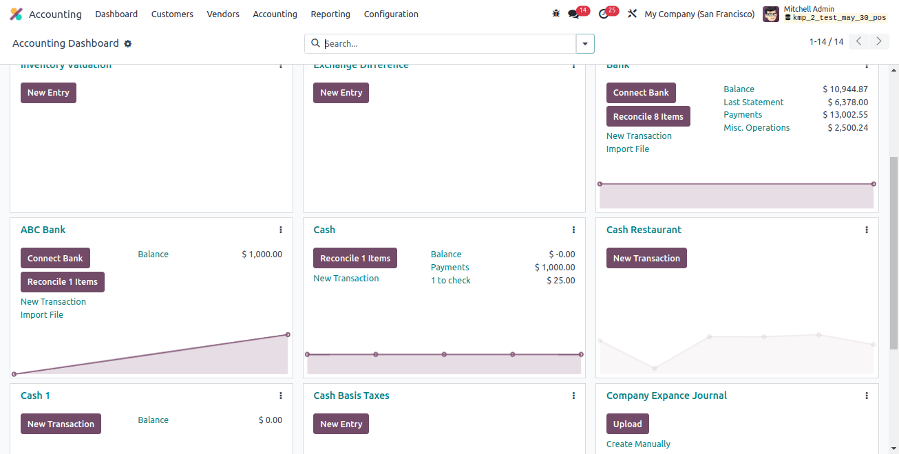Click New Transaction link on the Cash card
899x454 pixels.
346,279
